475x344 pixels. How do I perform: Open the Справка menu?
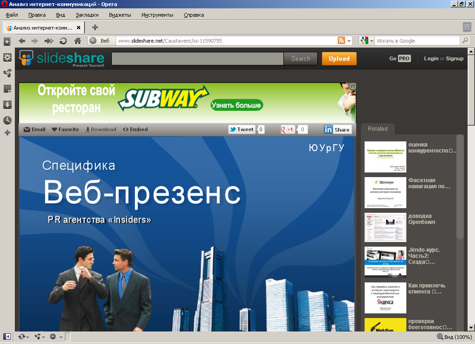tap(194, 15)
